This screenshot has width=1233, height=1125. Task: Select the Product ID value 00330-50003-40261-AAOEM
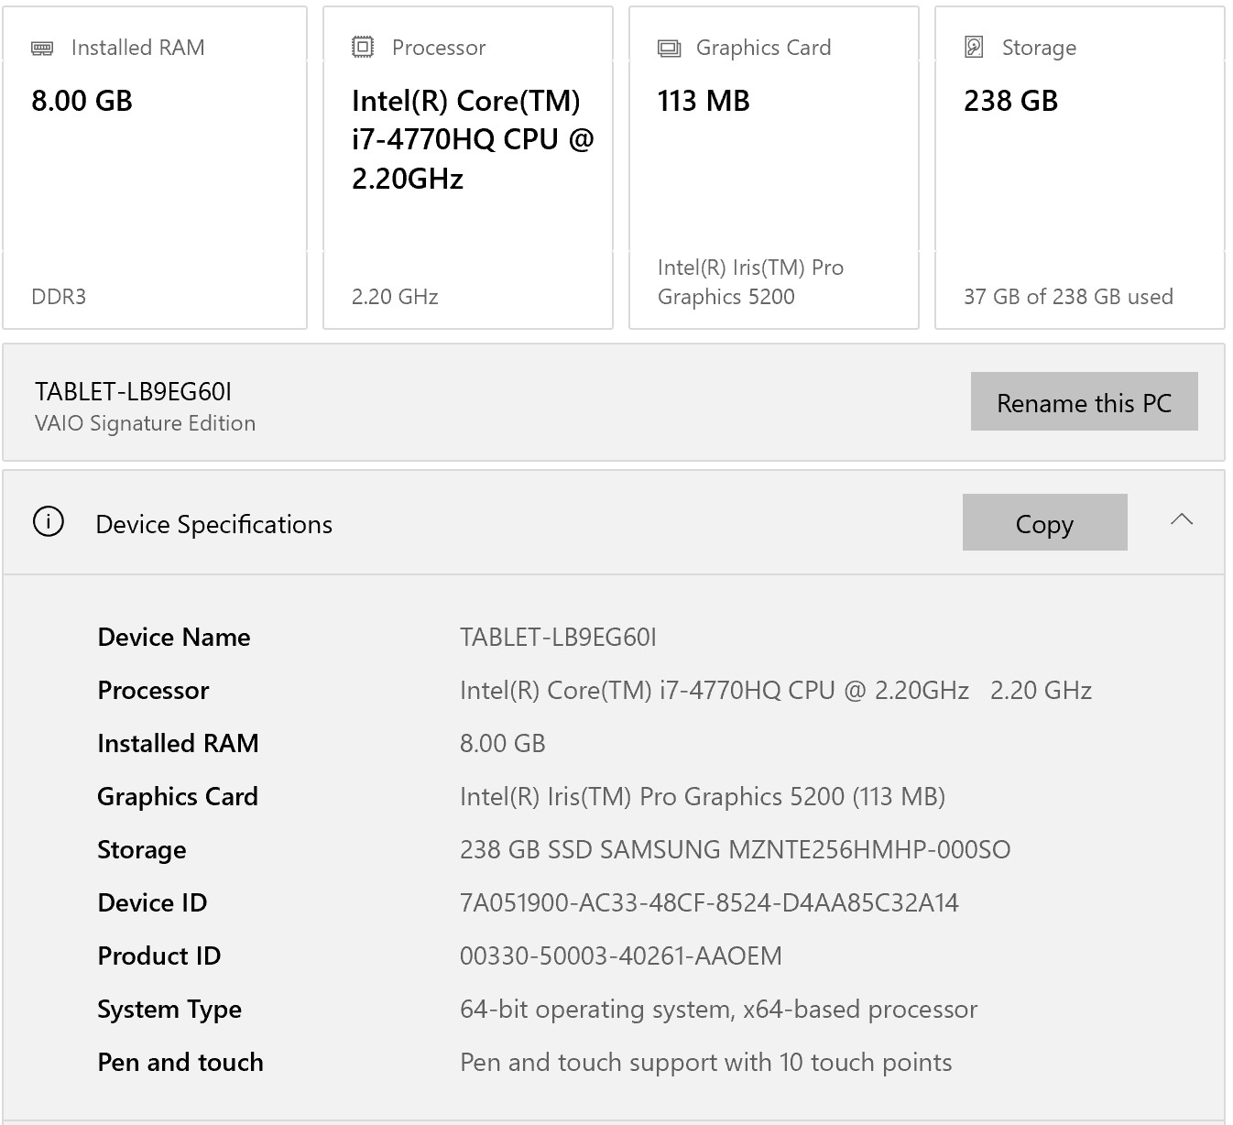coord(621,956)
